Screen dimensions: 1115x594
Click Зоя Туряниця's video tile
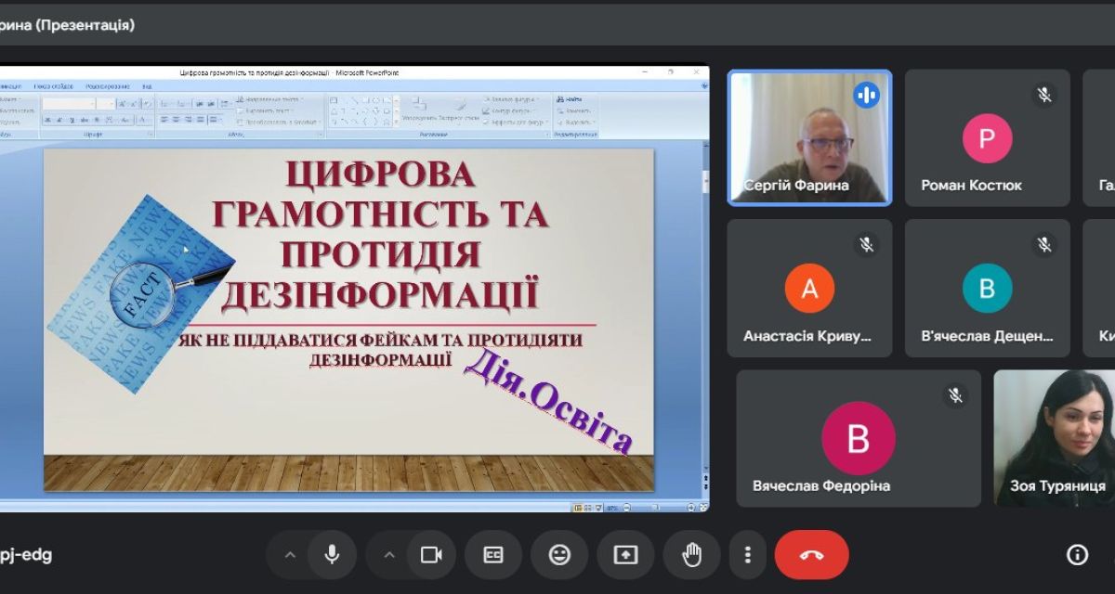click(x=1056, y=438)
